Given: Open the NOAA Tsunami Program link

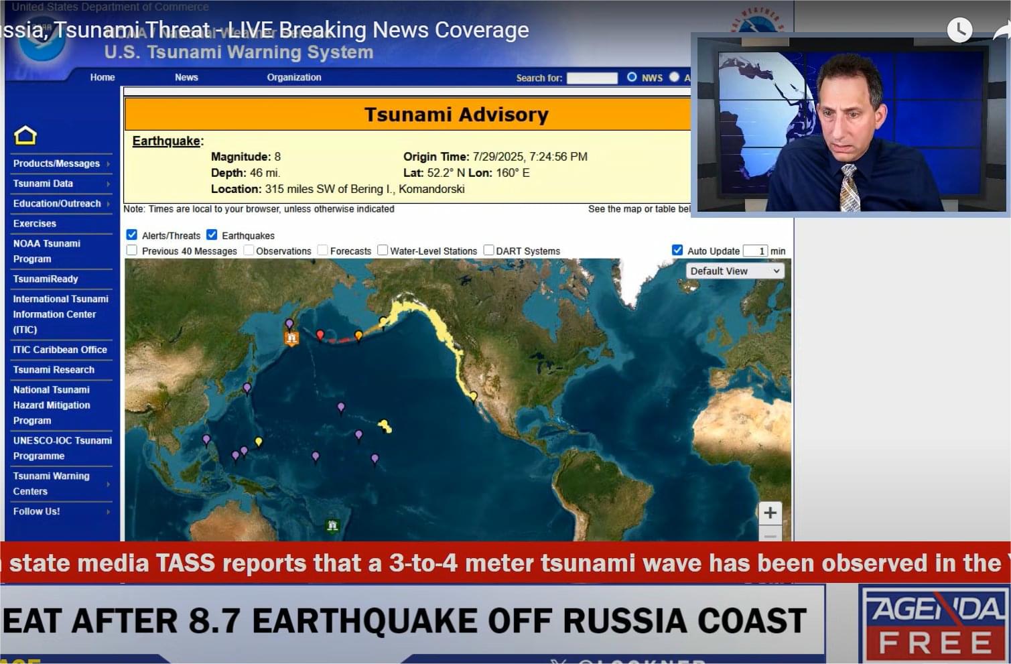Looking at the screenshot, I should (47, 251).
